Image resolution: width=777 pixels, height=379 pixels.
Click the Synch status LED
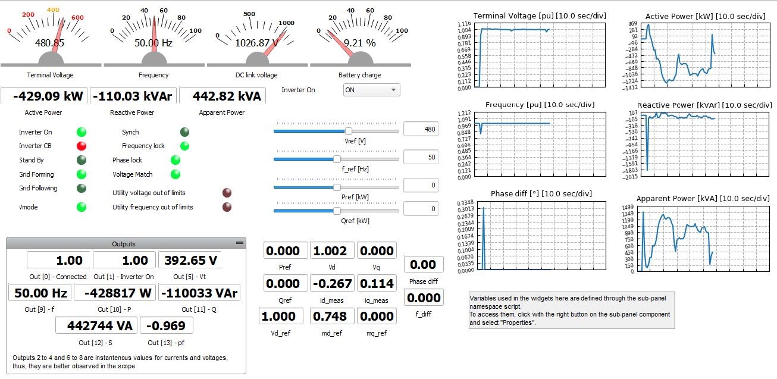click(x=185, y=132)
